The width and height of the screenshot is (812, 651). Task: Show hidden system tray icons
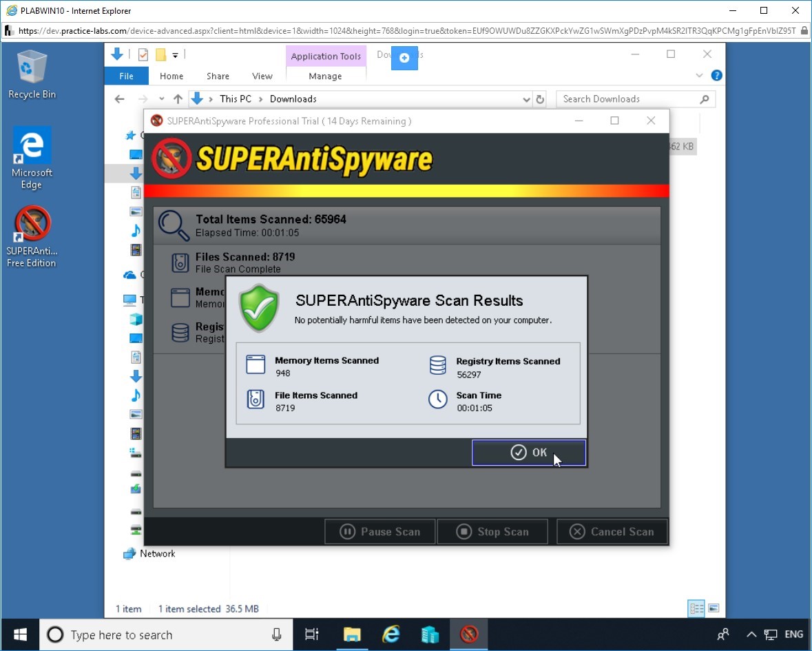click(751, 634)
